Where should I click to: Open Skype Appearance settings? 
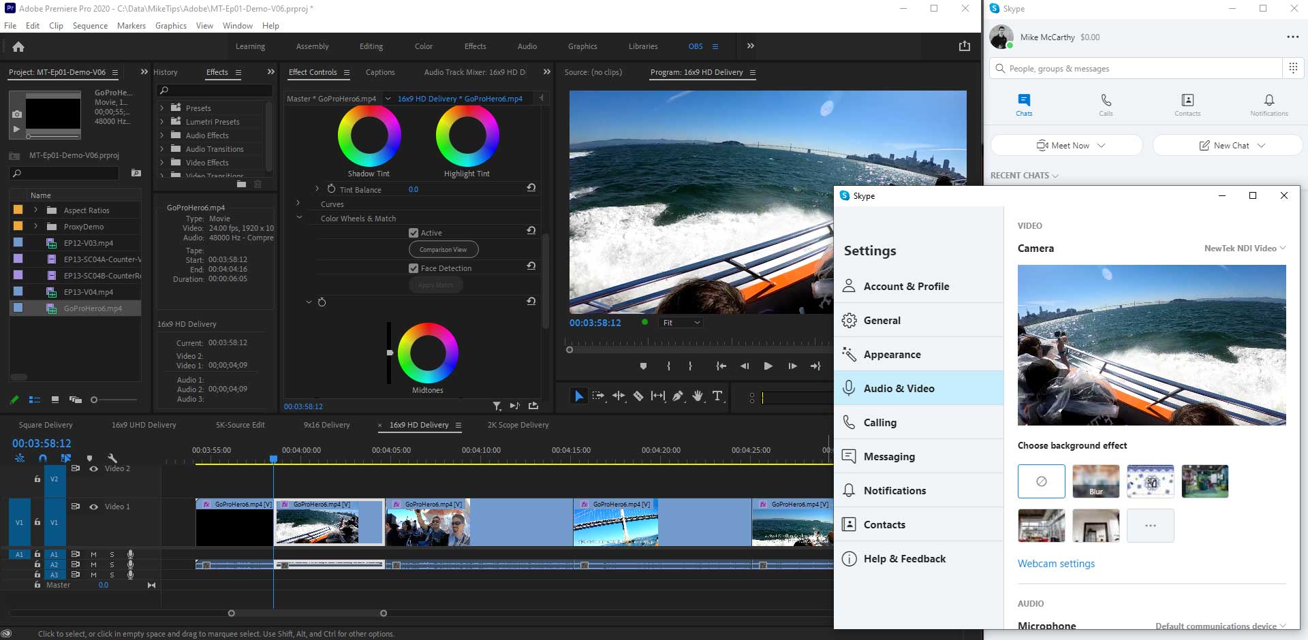[919, 354]
